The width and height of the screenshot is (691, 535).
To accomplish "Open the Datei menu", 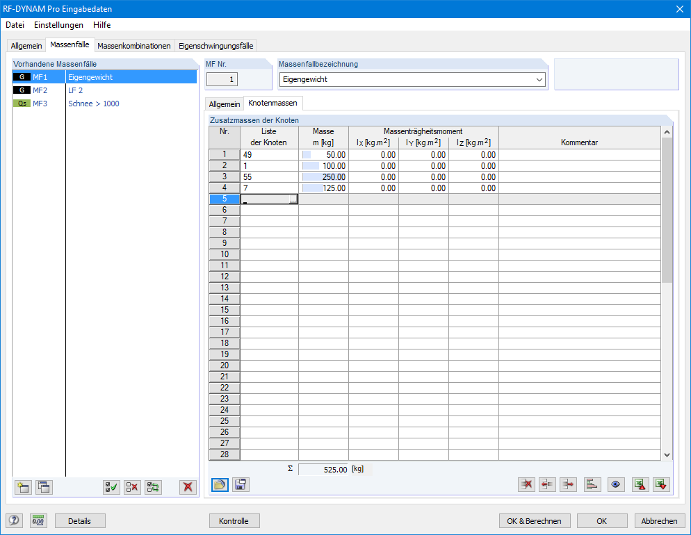I will coord(15,24).
